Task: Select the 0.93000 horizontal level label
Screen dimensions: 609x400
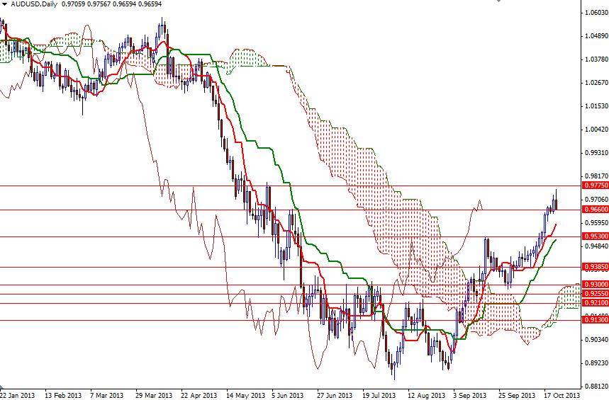Action: click(x=596, y=285)
